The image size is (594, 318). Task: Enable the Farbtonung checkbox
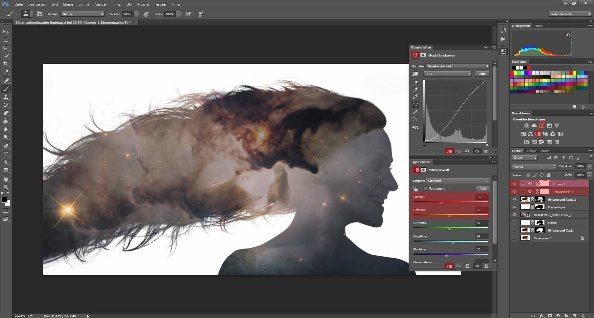point(426,188)
